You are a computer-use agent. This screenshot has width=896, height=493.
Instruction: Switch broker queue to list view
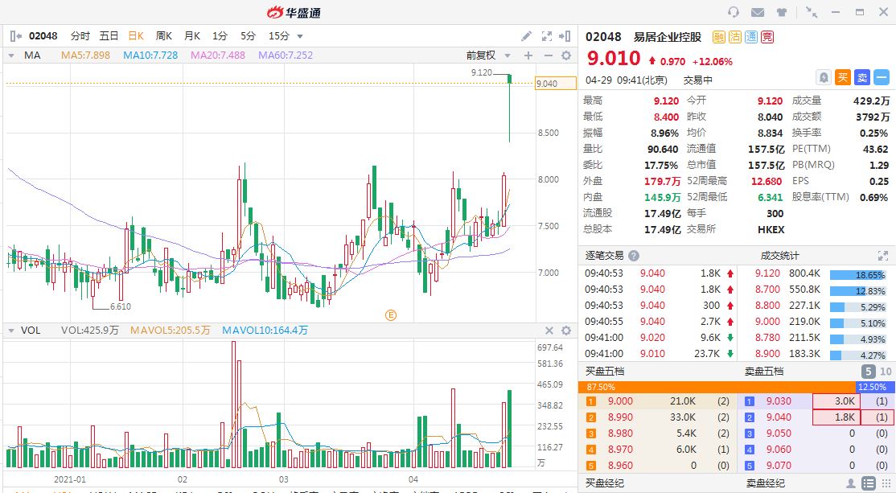(868, 484)
